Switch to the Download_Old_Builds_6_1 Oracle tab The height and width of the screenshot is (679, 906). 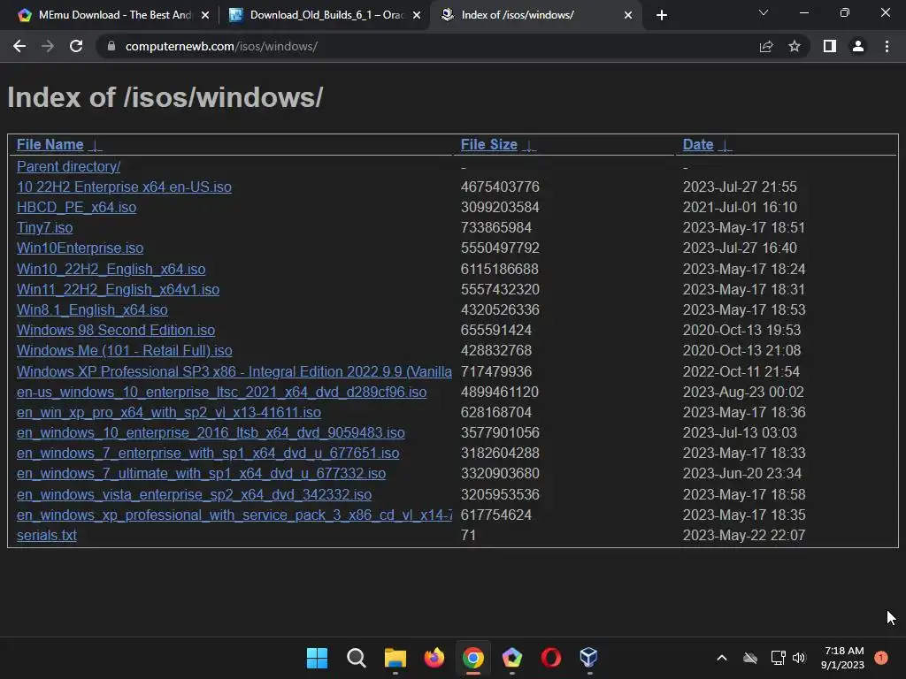point(326,15)
